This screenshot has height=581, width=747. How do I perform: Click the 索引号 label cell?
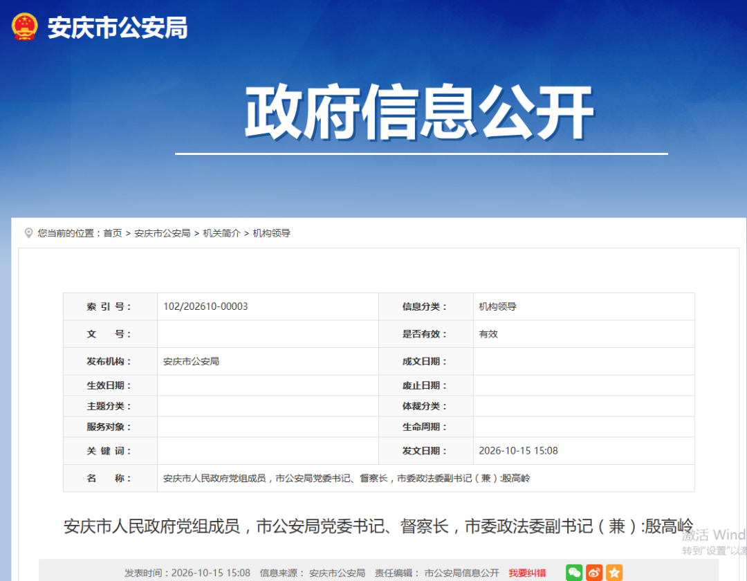point(110,306)
